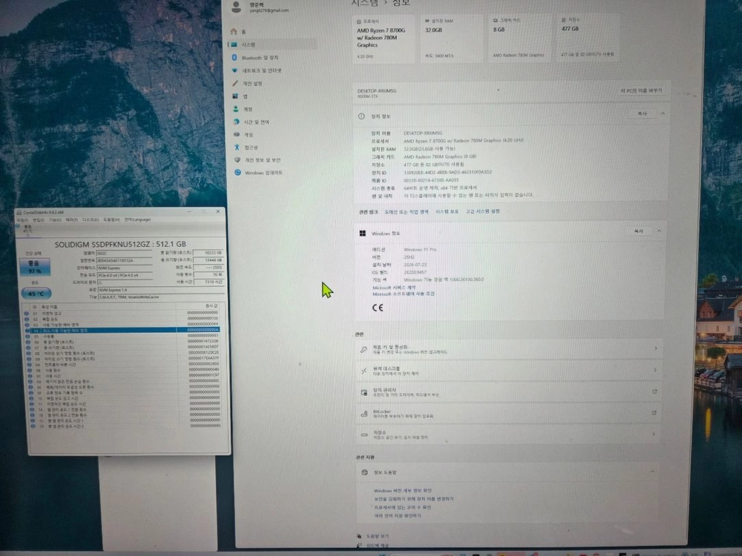Viewport: 742px width, 556px height.
Task: Collapse the Windows 정보 section chevron
Action: (x=659, y=231)
